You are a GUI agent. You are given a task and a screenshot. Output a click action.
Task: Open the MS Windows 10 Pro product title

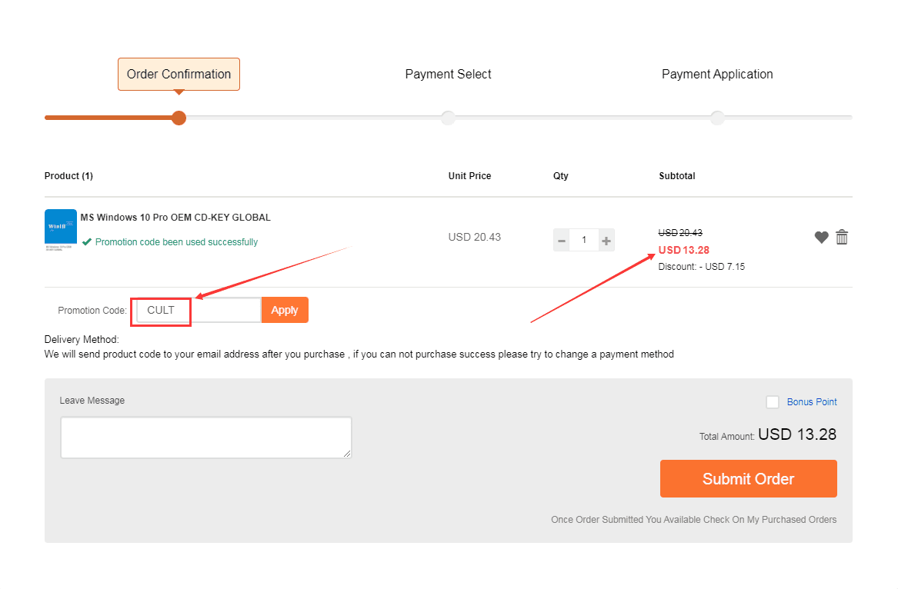[x=175, y=218]
